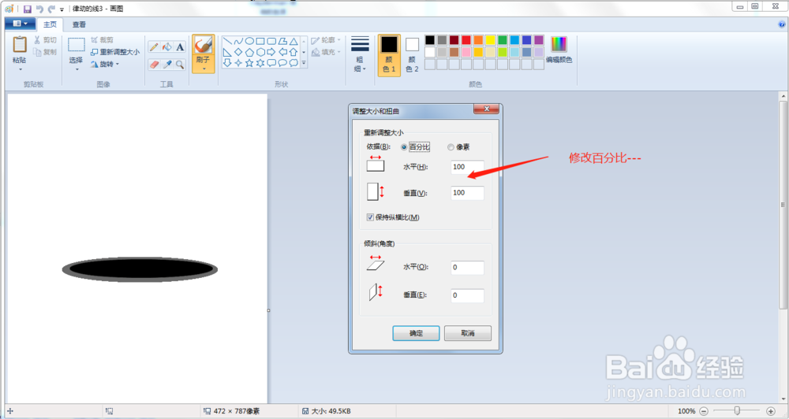This screenshot has width=789, height=419.
Task: Switch to the 主页 tab
Action: click(50, 24)
